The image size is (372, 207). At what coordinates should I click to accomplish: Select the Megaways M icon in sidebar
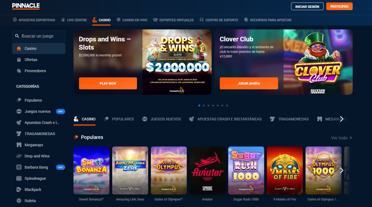19,145
